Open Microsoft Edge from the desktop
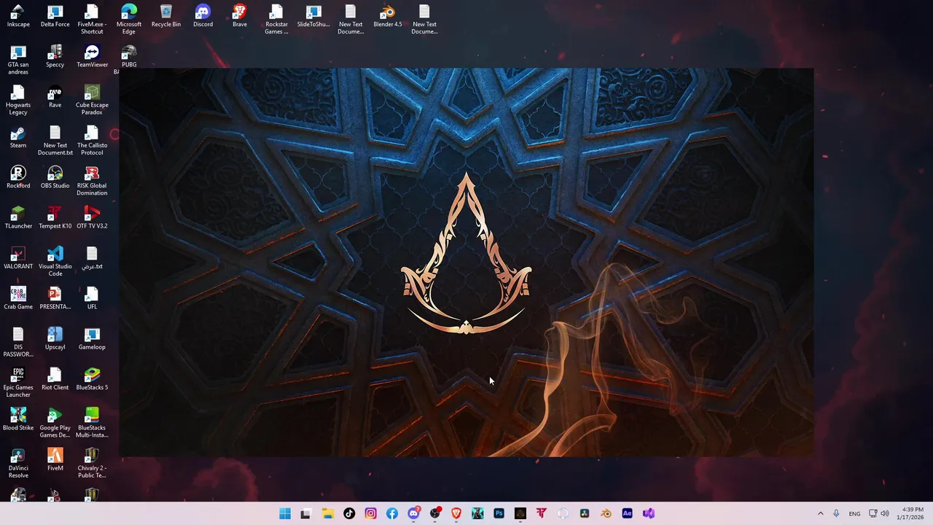 coord(129,20)
